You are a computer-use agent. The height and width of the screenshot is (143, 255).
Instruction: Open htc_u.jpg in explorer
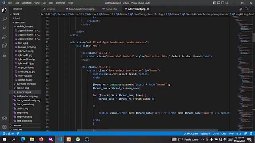click(23, 43)
